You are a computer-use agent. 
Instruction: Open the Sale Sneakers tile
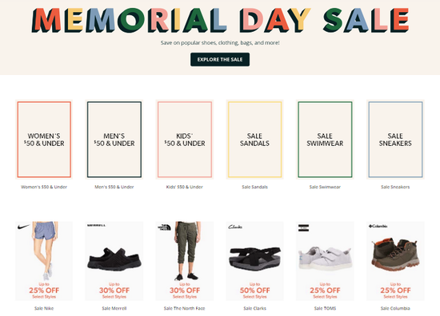395,140
